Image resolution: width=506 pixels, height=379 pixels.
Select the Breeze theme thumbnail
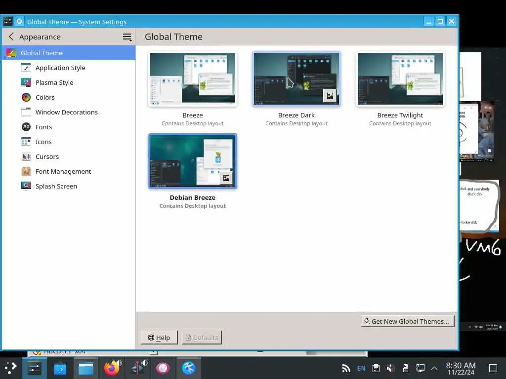[193, 78]
